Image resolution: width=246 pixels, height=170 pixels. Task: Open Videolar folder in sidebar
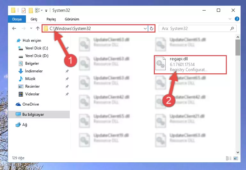32,94
